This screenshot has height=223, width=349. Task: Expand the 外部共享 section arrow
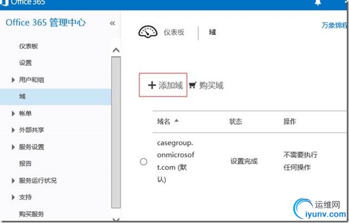13,130
